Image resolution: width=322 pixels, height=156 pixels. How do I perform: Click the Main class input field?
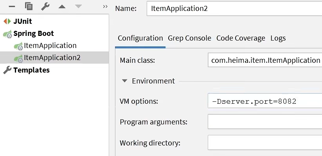264,60
